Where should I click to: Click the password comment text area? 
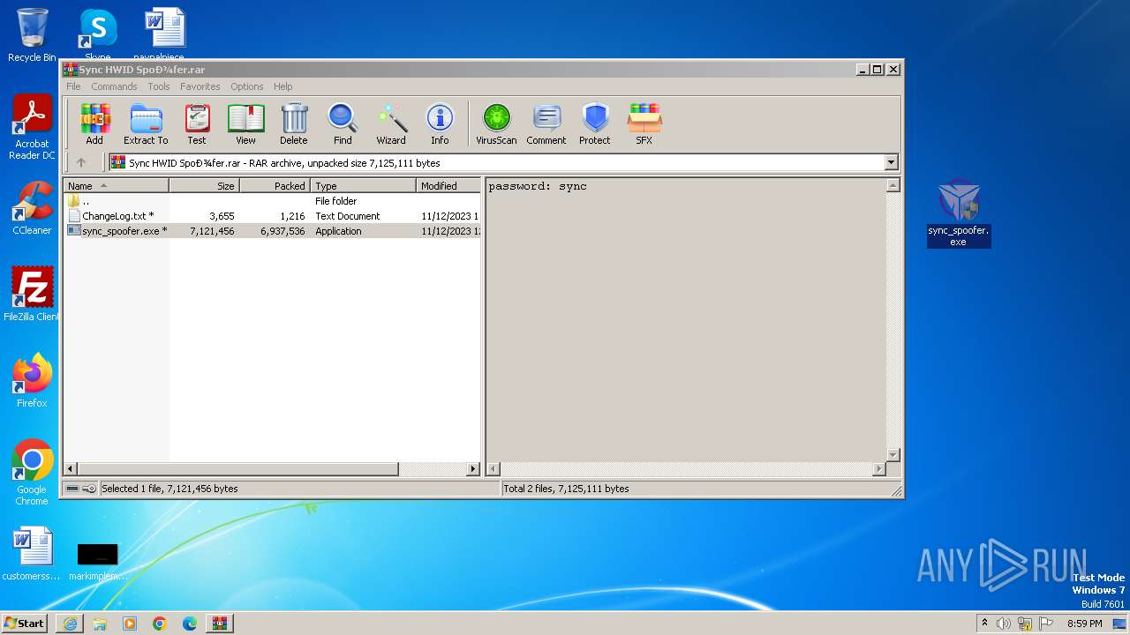686,318
